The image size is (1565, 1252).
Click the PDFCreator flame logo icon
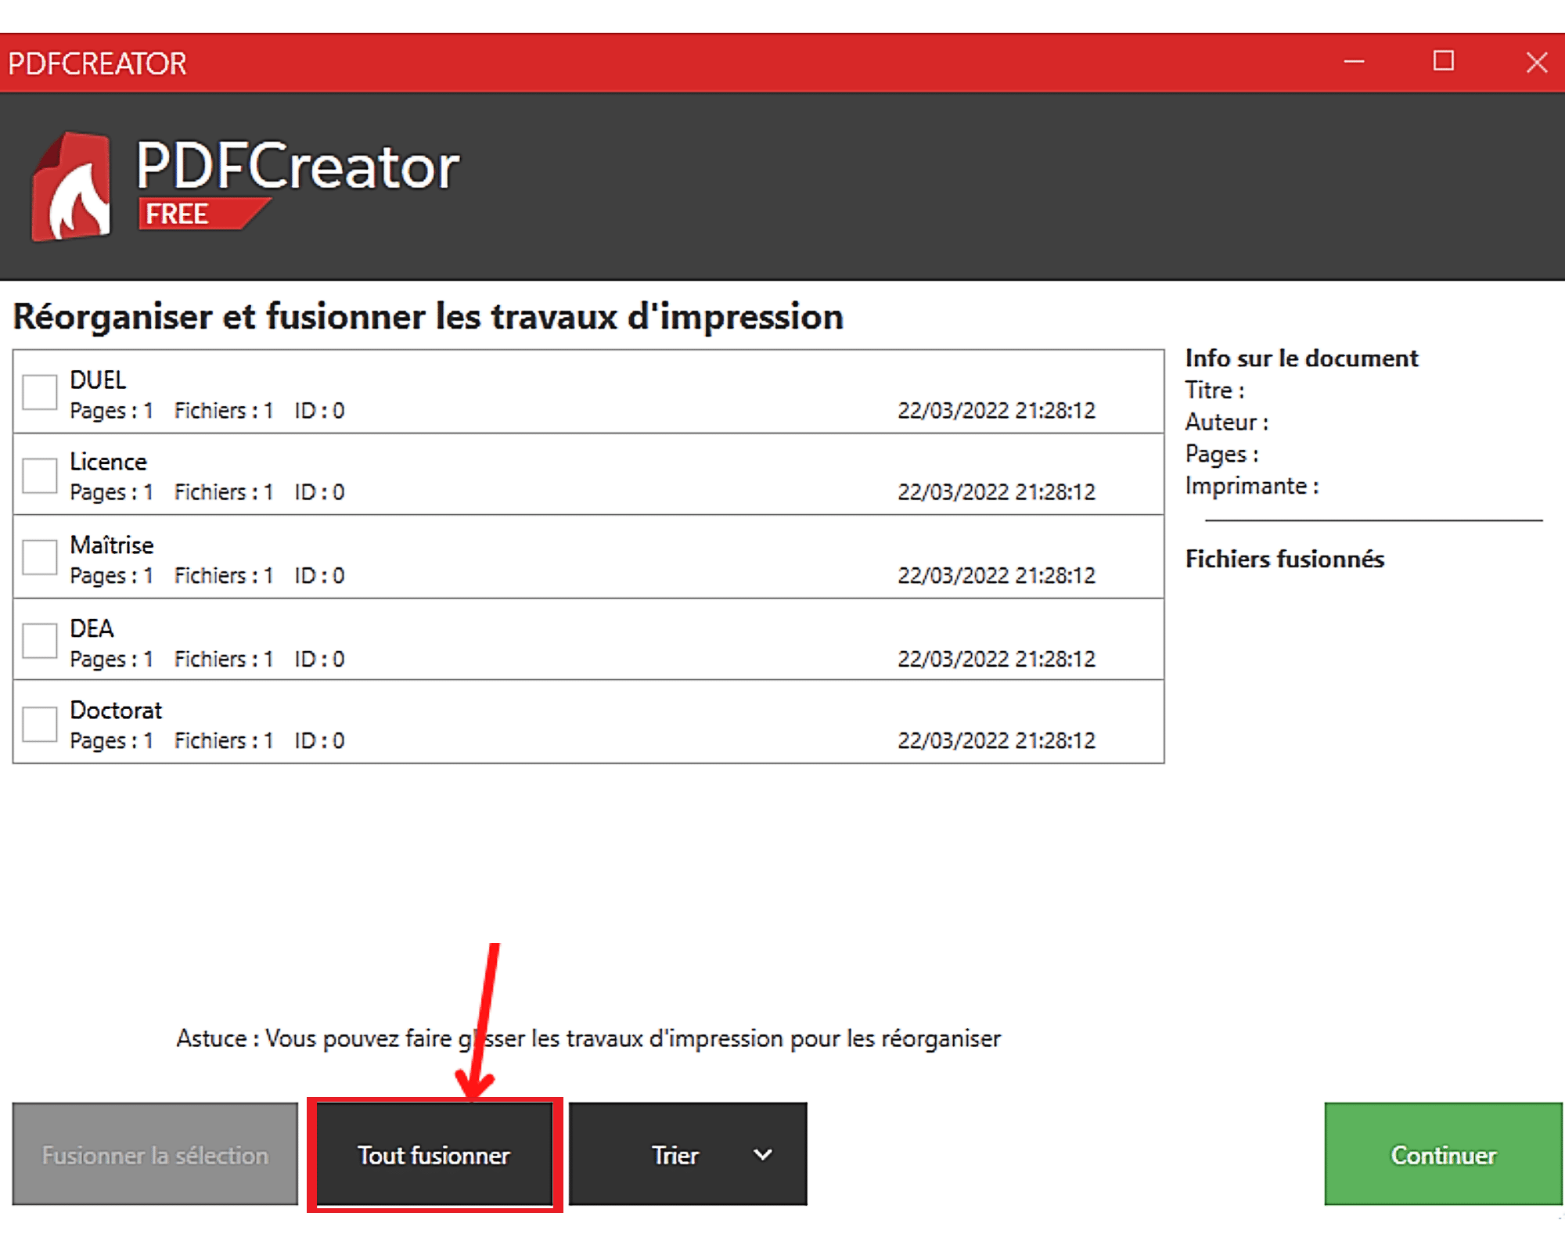pos(70,186)
